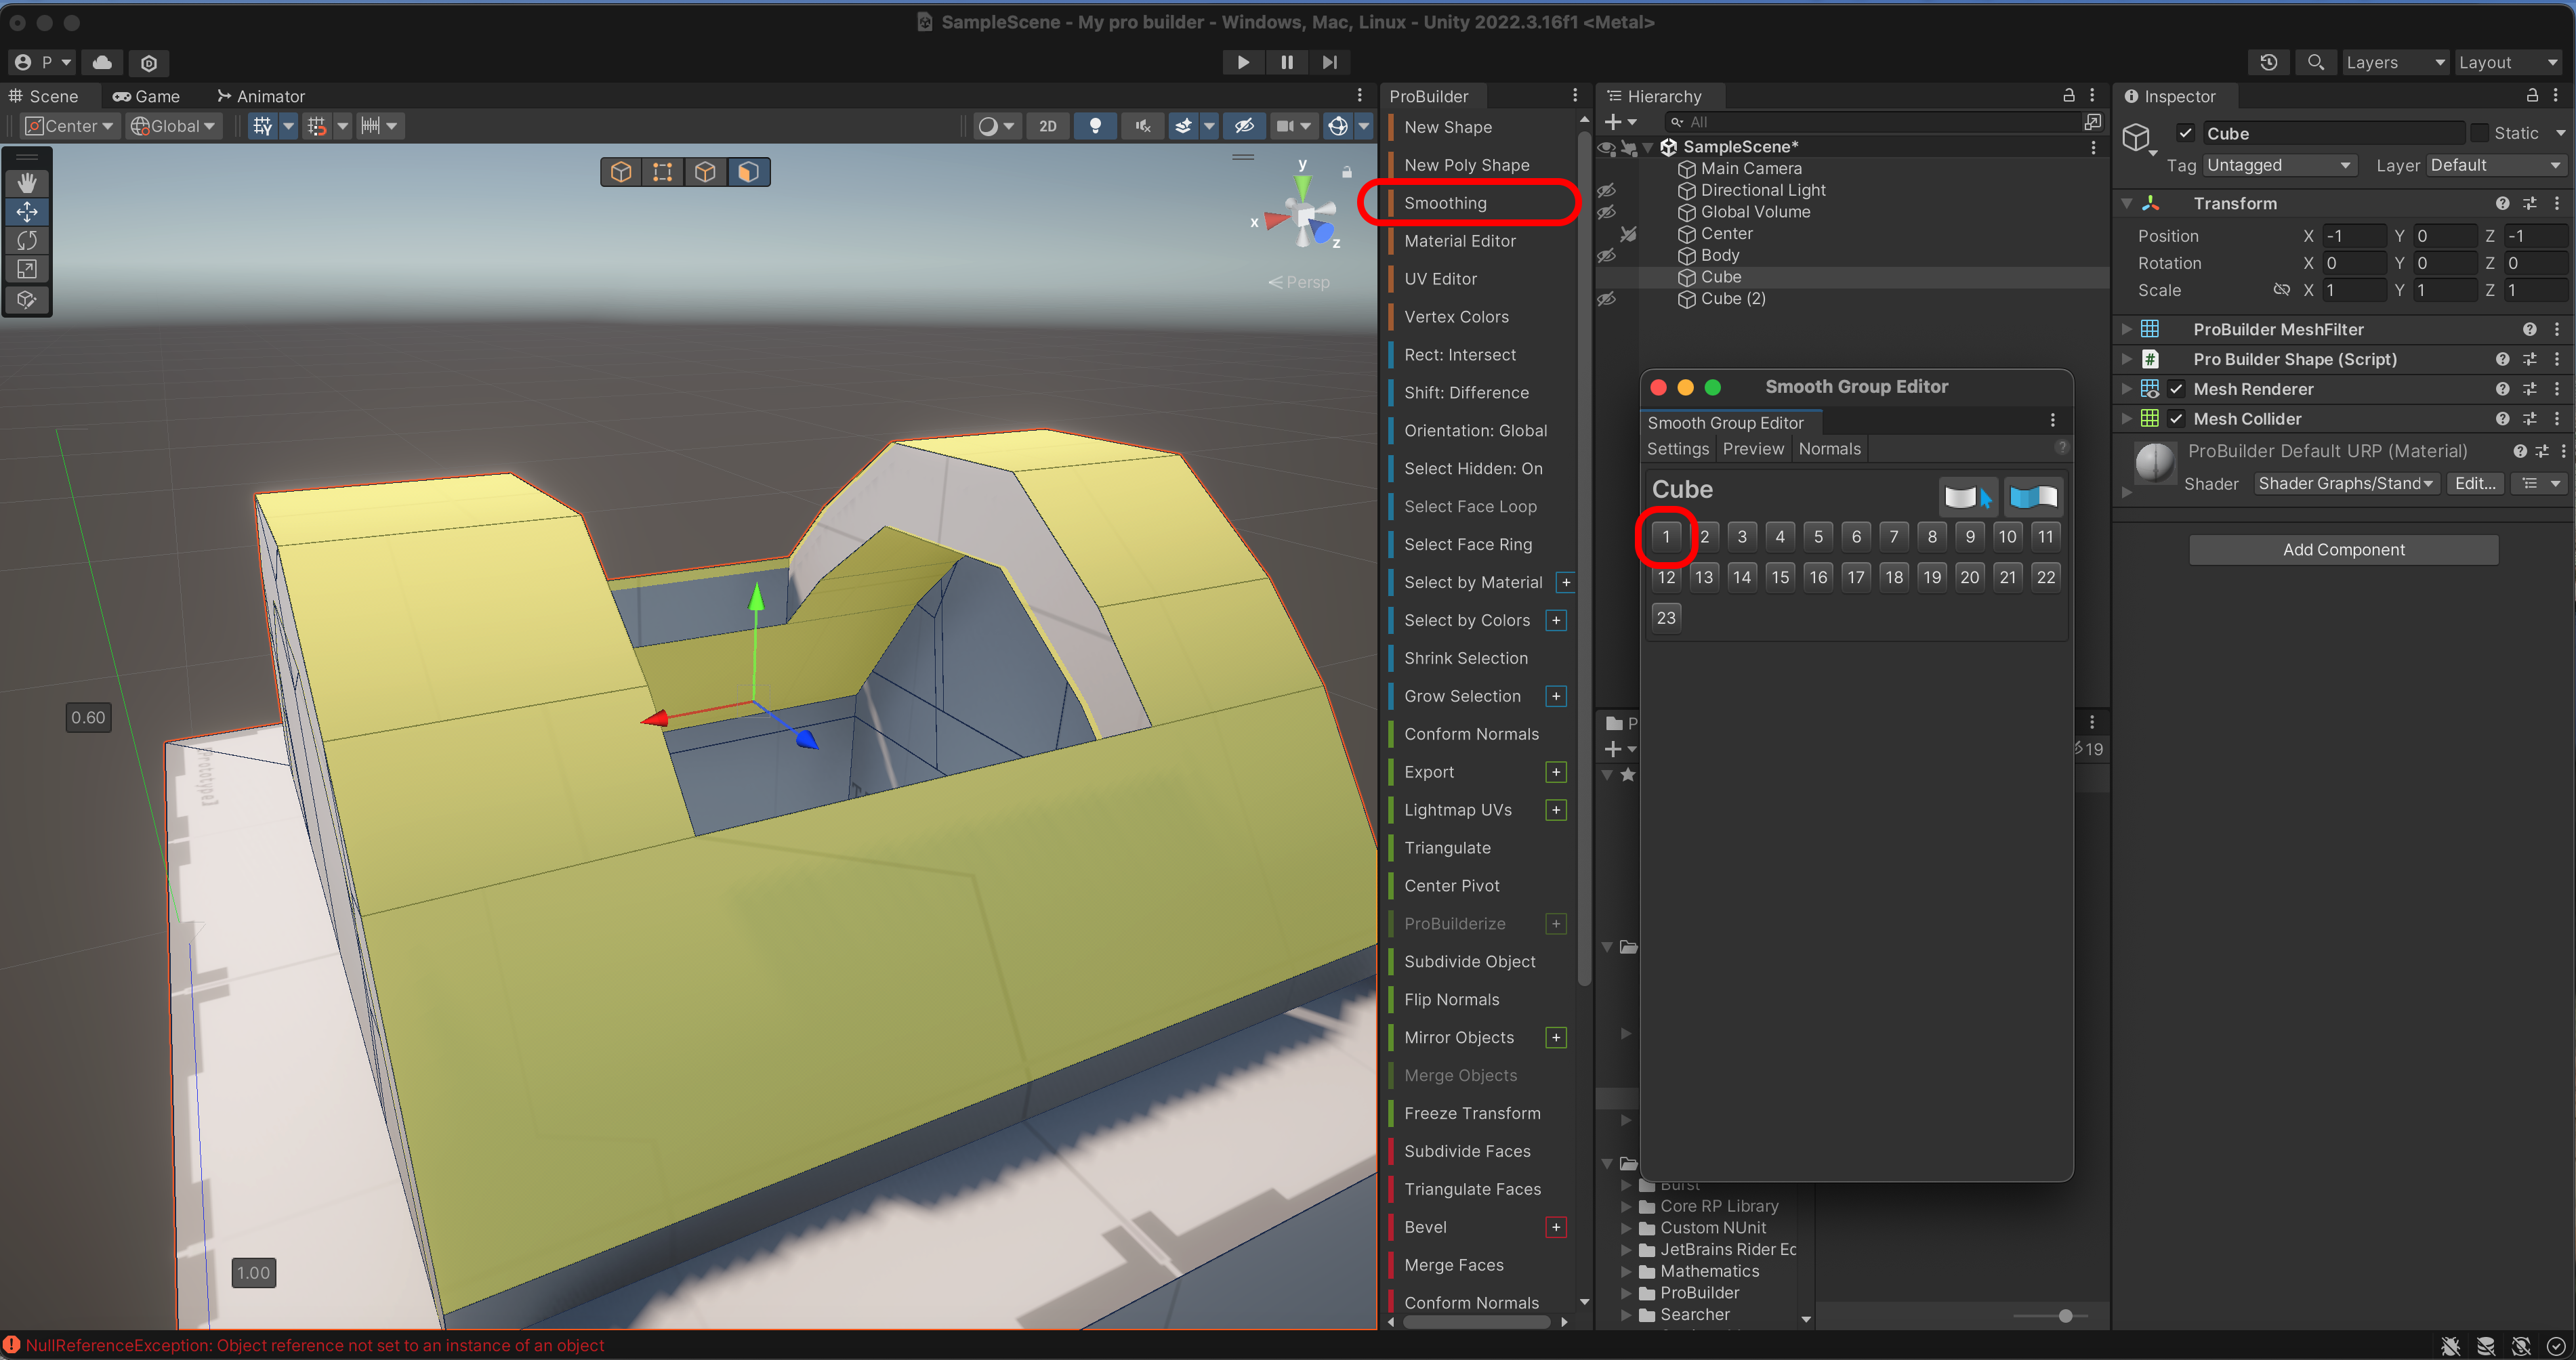The width and height of the screenshot is (2576, 1360).
Task: Click the Play button
Action: pos(1242,62)
